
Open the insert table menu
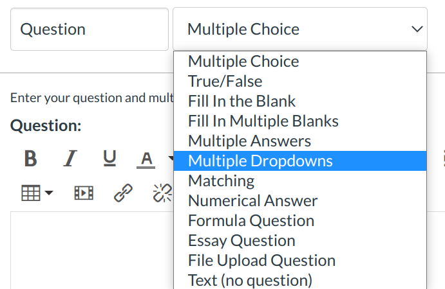[37, 192]
